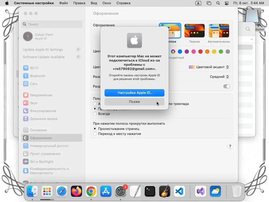
Task: Select Сеть in the sidebar
Action: (x=52, y=84)
